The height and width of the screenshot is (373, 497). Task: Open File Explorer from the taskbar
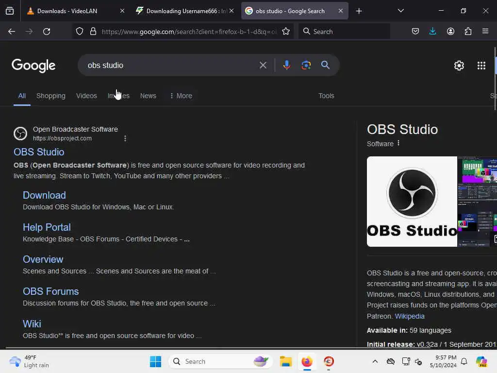point(285,361)
